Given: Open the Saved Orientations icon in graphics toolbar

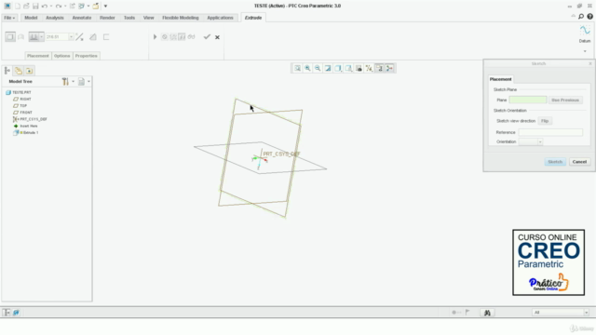Looking at the screenshot, I should tap(348, 68).
